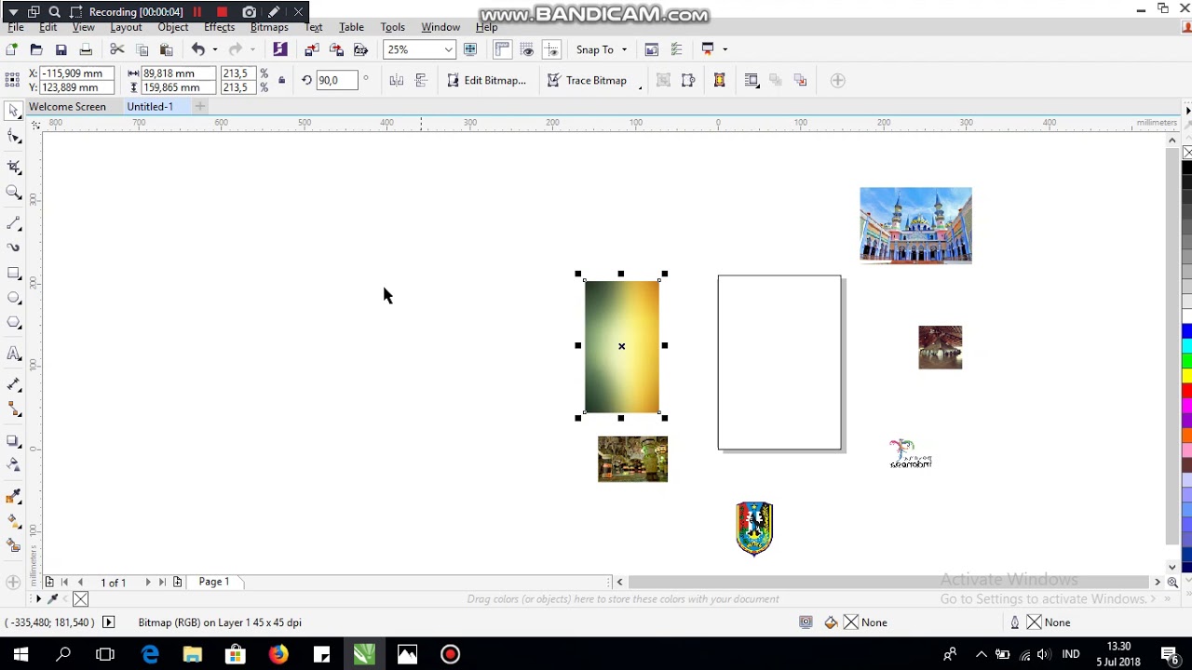Click the Paste icon
This screenshot has height=670, width=1192.
[x=167, y=49]
